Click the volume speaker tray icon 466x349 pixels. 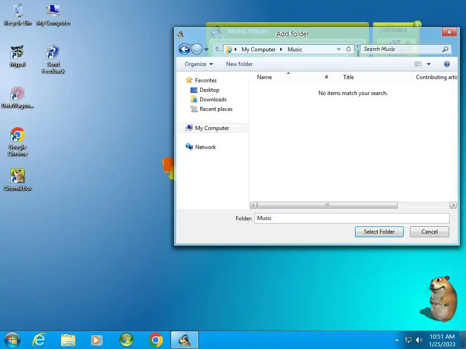point(419,340)
